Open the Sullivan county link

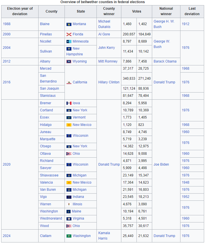46,51
